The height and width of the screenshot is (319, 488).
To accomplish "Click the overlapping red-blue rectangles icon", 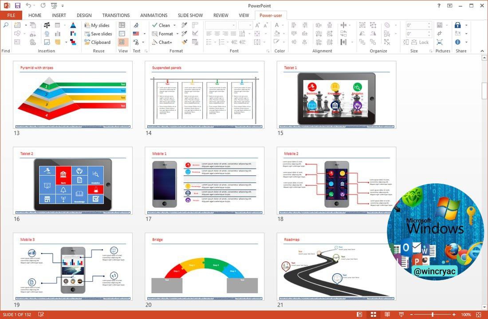I will [73, 42].
